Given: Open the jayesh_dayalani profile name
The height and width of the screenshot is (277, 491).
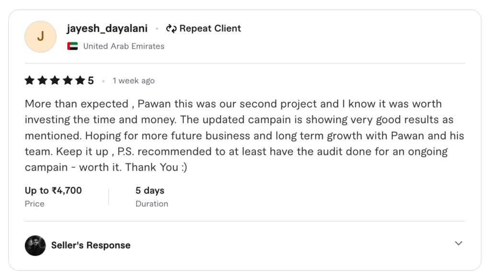Looking at the screenshot, I should [x=108, y=29].
